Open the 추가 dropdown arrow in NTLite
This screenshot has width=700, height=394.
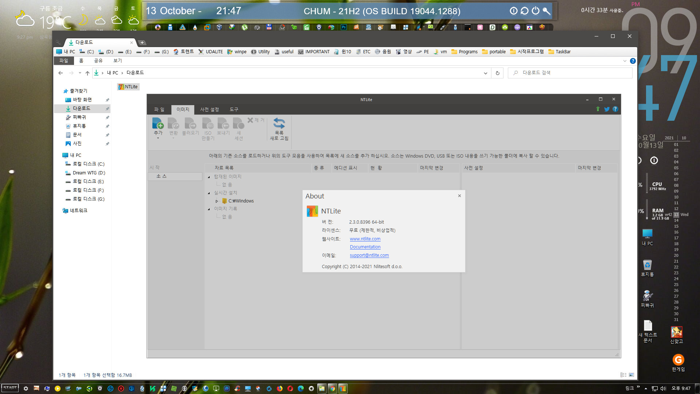tap(158, 138)
